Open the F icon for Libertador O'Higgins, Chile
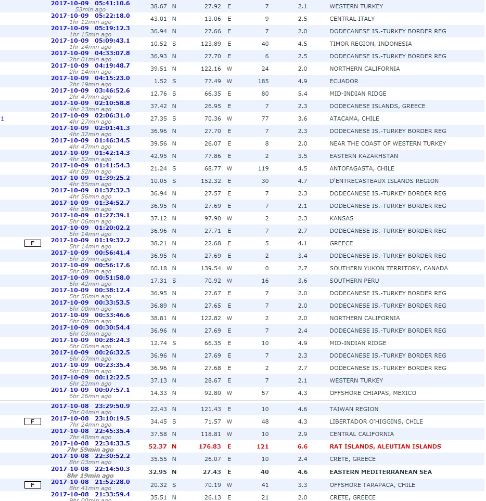The image size is (486, 501). (x=33, y=422)
